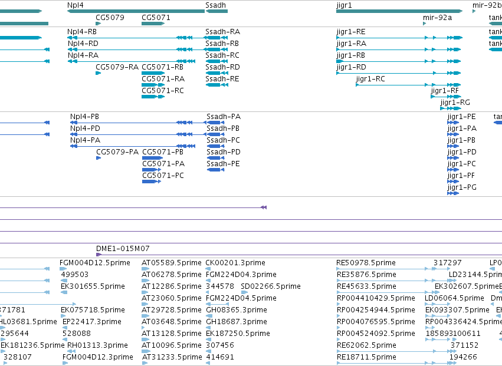Viewport: 502px width, 366px height.
Task: Click EST RH01313.3prime
Action: click(x=97, y=346)
